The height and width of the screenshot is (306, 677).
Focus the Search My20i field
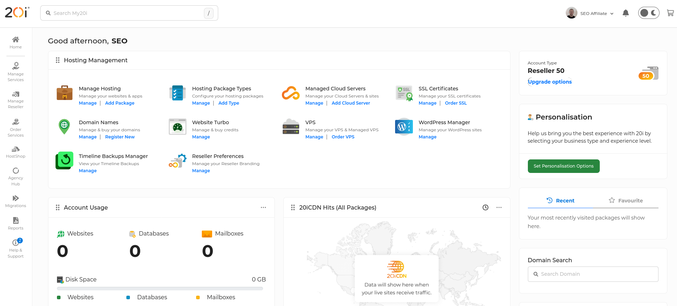point(129,13)
